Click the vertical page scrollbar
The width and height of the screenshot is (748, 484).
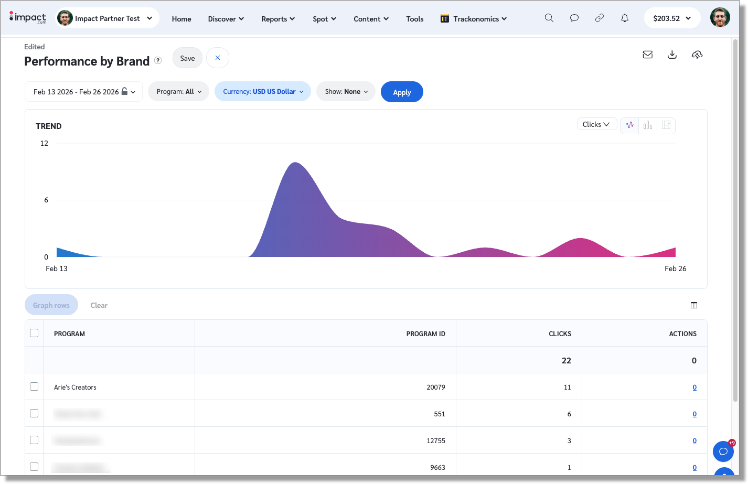[735, 220]
